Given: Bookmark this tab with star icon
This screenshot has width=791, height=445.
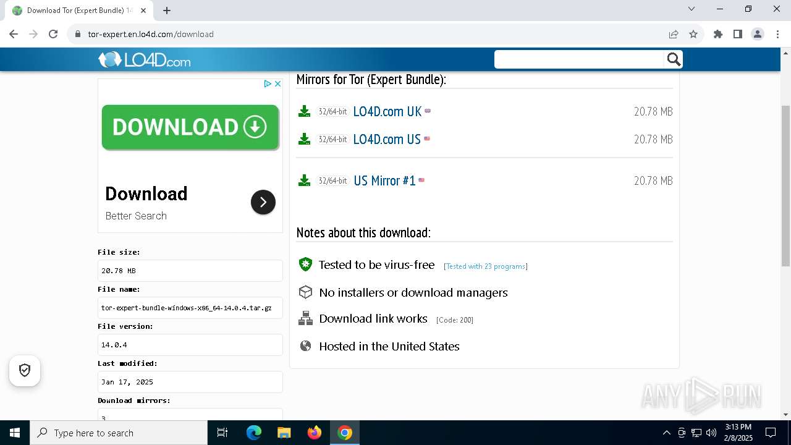Looking at the screenshot, I should click(693, 34).
